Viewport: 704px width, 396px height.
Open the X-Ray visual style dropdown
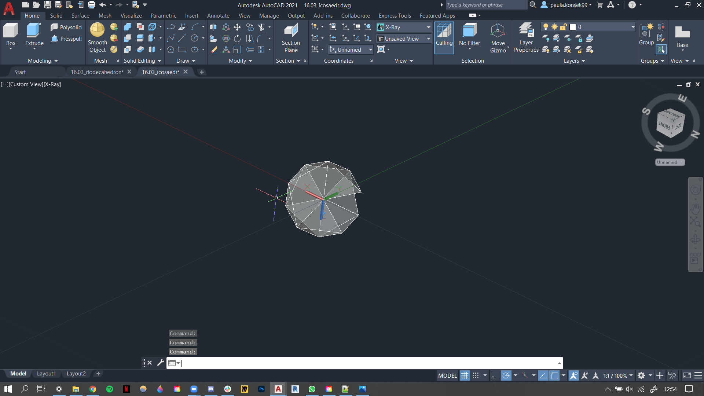pyautogui.click(x=404, y=27)
